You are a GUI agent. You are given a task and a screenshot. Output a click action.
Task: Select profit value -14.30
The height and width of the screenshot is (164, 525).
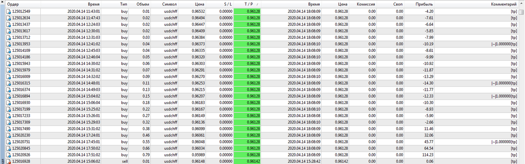[x=427, y=83]
